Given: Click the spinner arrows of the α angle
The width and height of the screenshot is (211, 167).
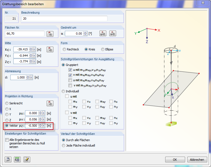Looking at the screenshot, I should tap(85, 34).
